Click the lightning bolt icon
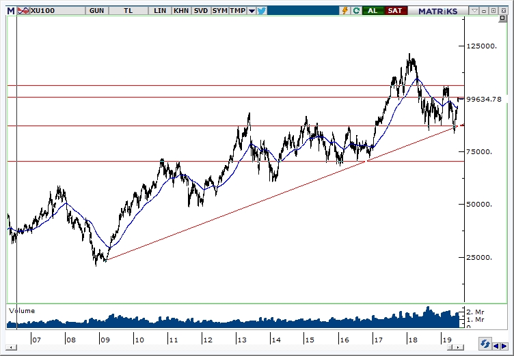514x356 pixels. 345,11
